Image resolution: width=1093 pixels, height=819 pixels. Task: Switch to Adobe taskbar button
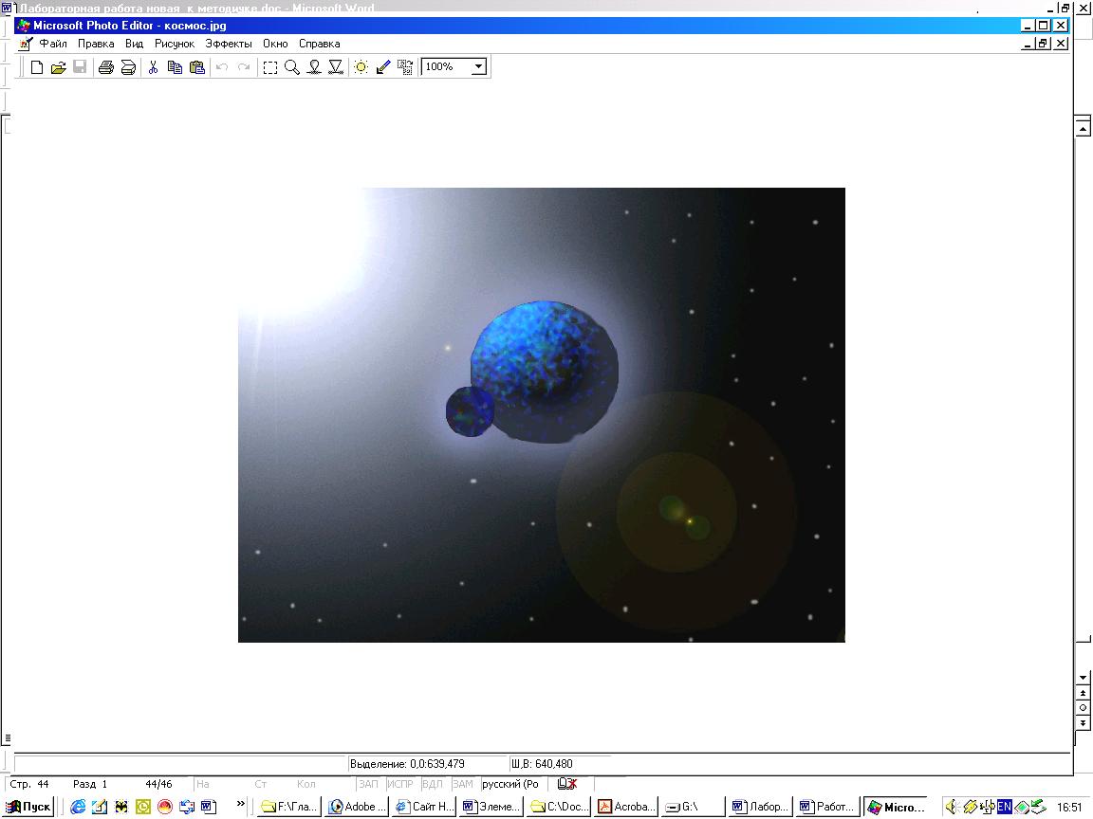[357, 807]
